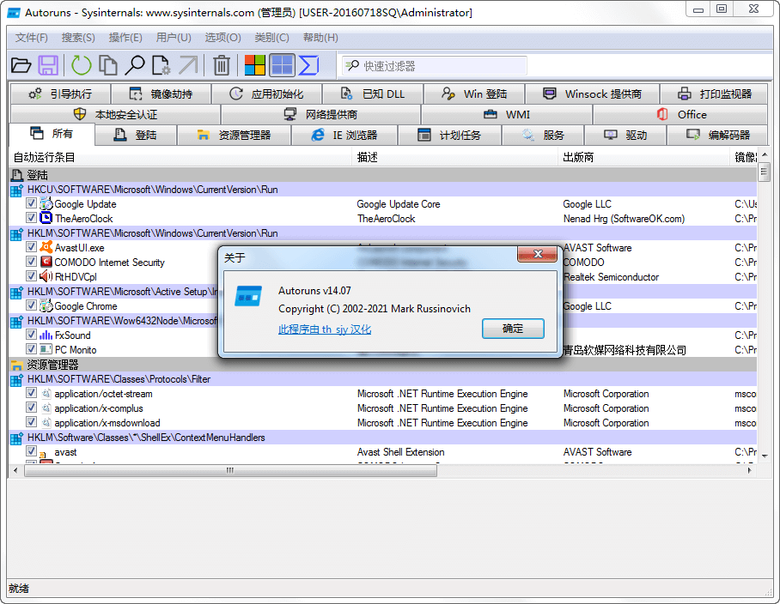
Task: Click the 快速过滤器 filter box
Action: 434,65
